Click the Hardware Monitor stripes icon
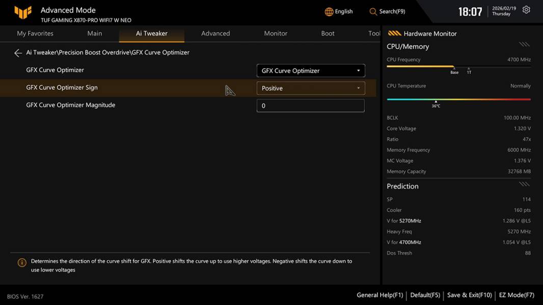Viewport: 543px width, 305px height. point(394,34)
